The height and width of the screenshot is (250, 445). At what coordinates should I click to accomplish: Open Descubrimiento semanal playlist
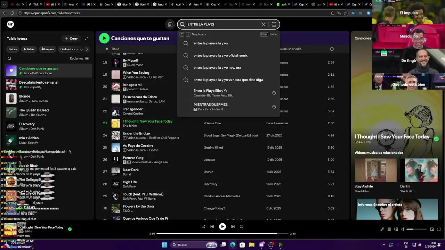click(49, 85)
